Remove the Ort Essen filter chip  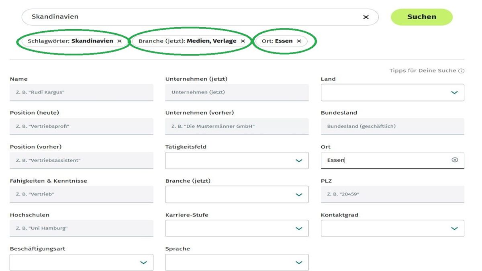[299, 41]
